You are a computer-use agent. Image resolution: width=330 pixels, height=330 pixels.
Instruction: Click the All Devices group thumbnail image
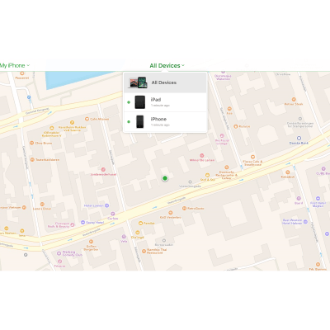point(138,82)
